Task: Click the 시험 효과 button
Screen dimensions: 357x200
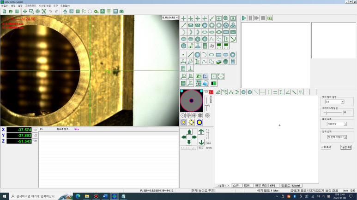Action: tap(326, 147)
